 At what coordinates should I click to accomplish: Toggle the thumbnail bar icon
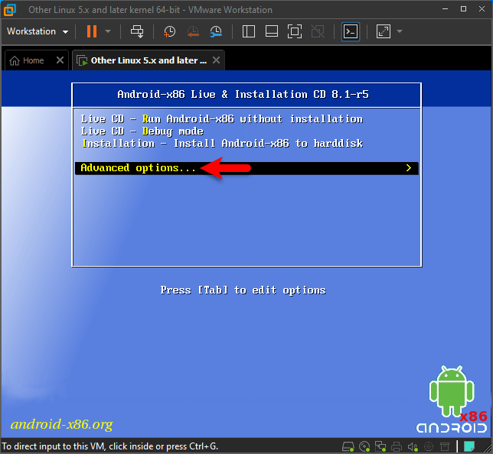click(x=271, y=31)
